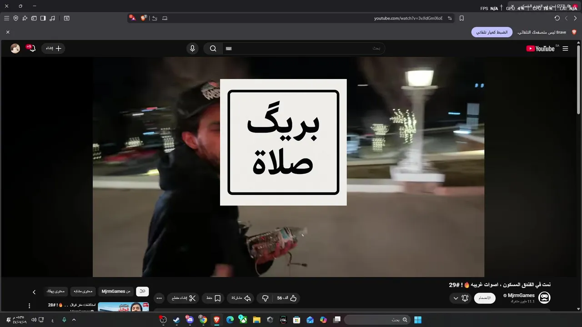Open Google Chrome from taskbar
Screen dimensions: 582x327
(203, 320)
